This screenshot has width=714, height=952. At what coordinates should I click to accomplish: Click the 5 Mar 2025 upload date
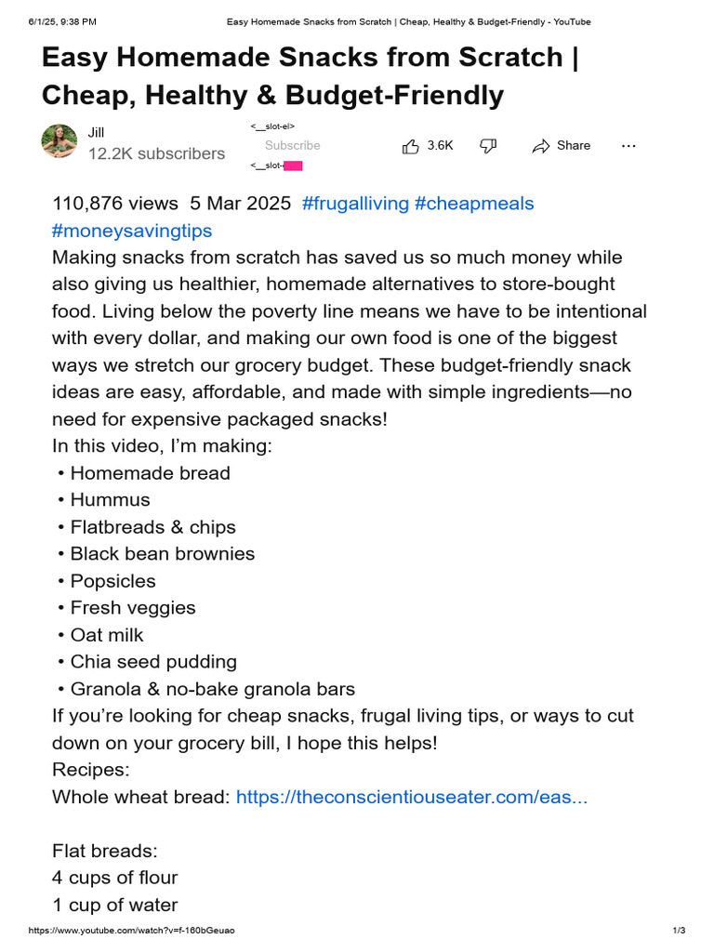point(241,204)
